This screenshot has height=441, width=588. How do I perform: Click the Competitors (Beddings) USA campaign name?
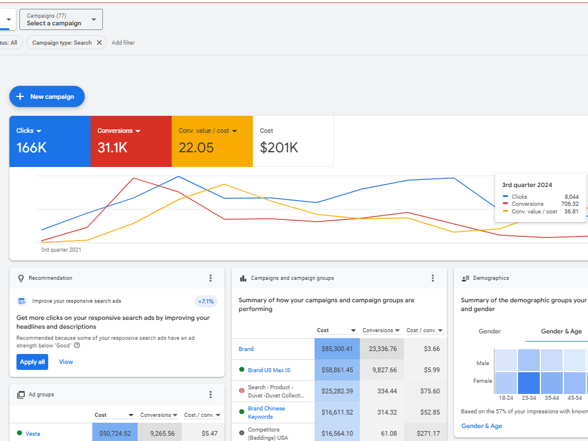point(268,433)
